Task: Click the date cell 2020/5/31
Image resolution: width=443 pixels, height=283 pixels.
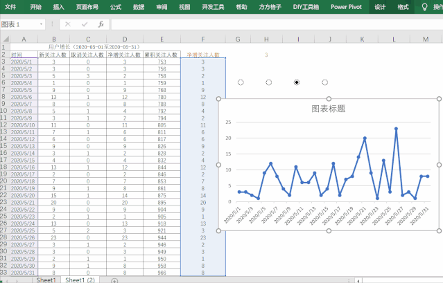Action: 24,273
